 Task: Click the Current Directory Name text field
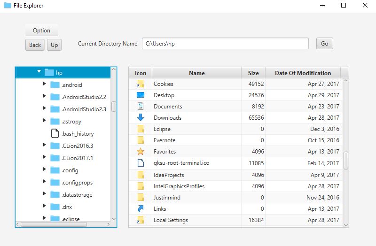225,44
